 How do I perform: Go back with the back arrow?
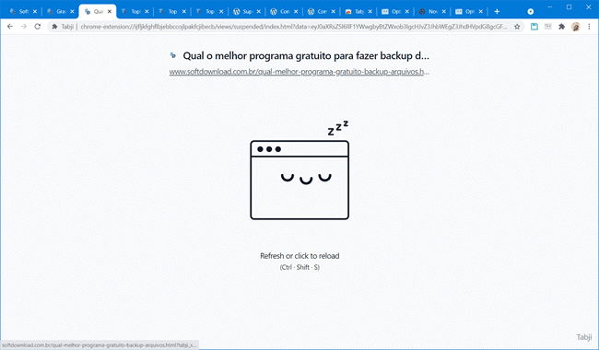[10, 27]
